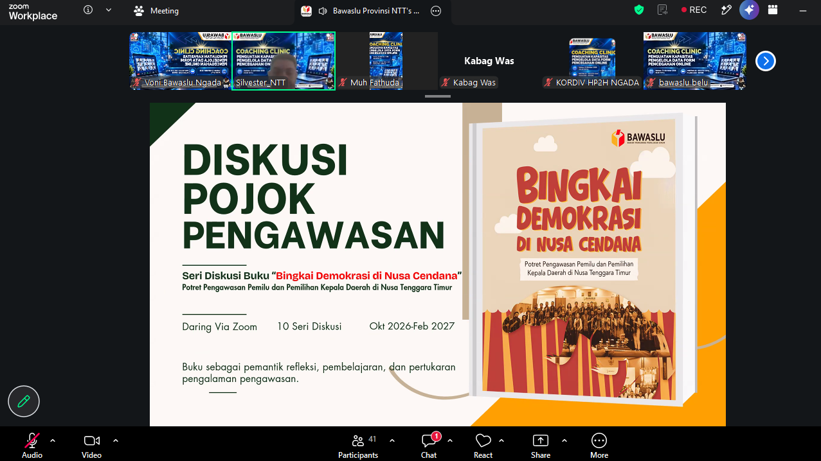
Task: Expand the Participants options caret
Action: pos(392,440)
